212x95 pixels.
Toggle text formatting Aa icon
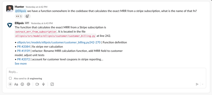point(16,84)
